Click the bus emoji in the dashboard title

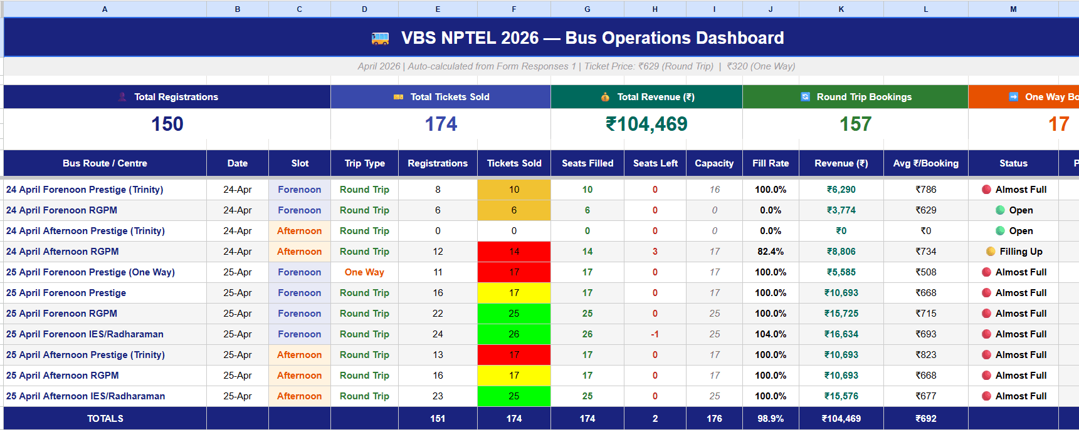click(380, 38)
